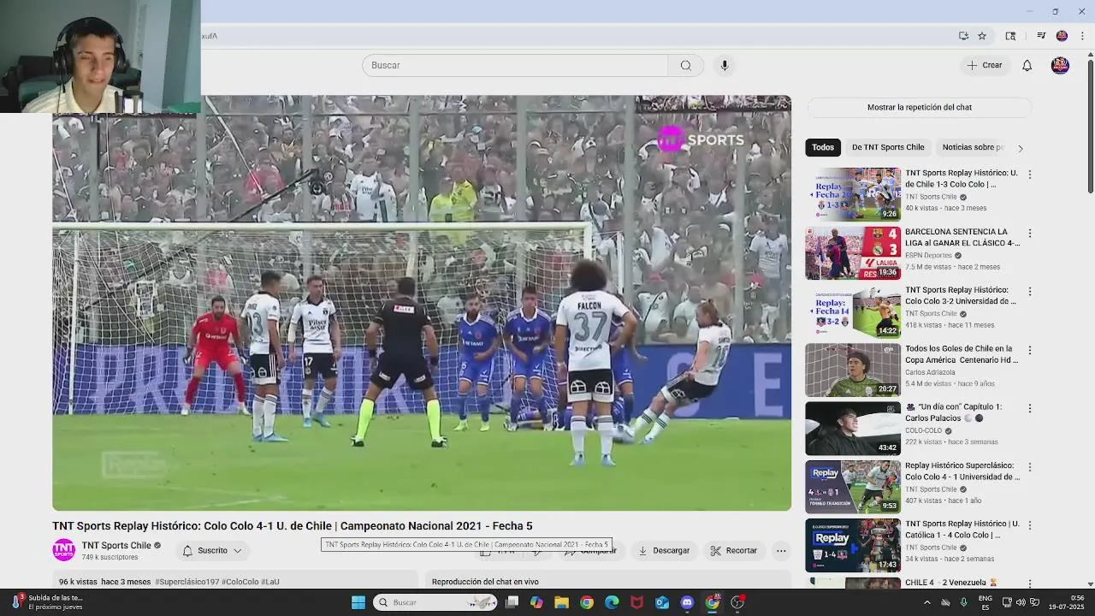Screen dimensions: 1095x616
Task: Show hidden system tray icons
Action: coord(926,602)
